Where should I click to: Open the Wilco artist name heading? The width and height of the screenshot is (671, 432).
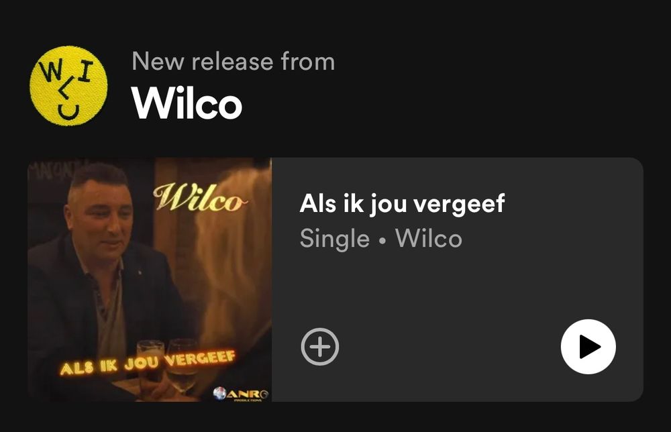tap(187, 103)
